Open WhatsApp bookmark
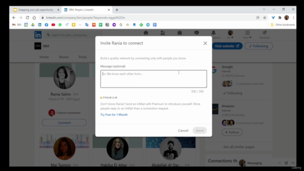The image size is (304, 171). click(60, 25)
